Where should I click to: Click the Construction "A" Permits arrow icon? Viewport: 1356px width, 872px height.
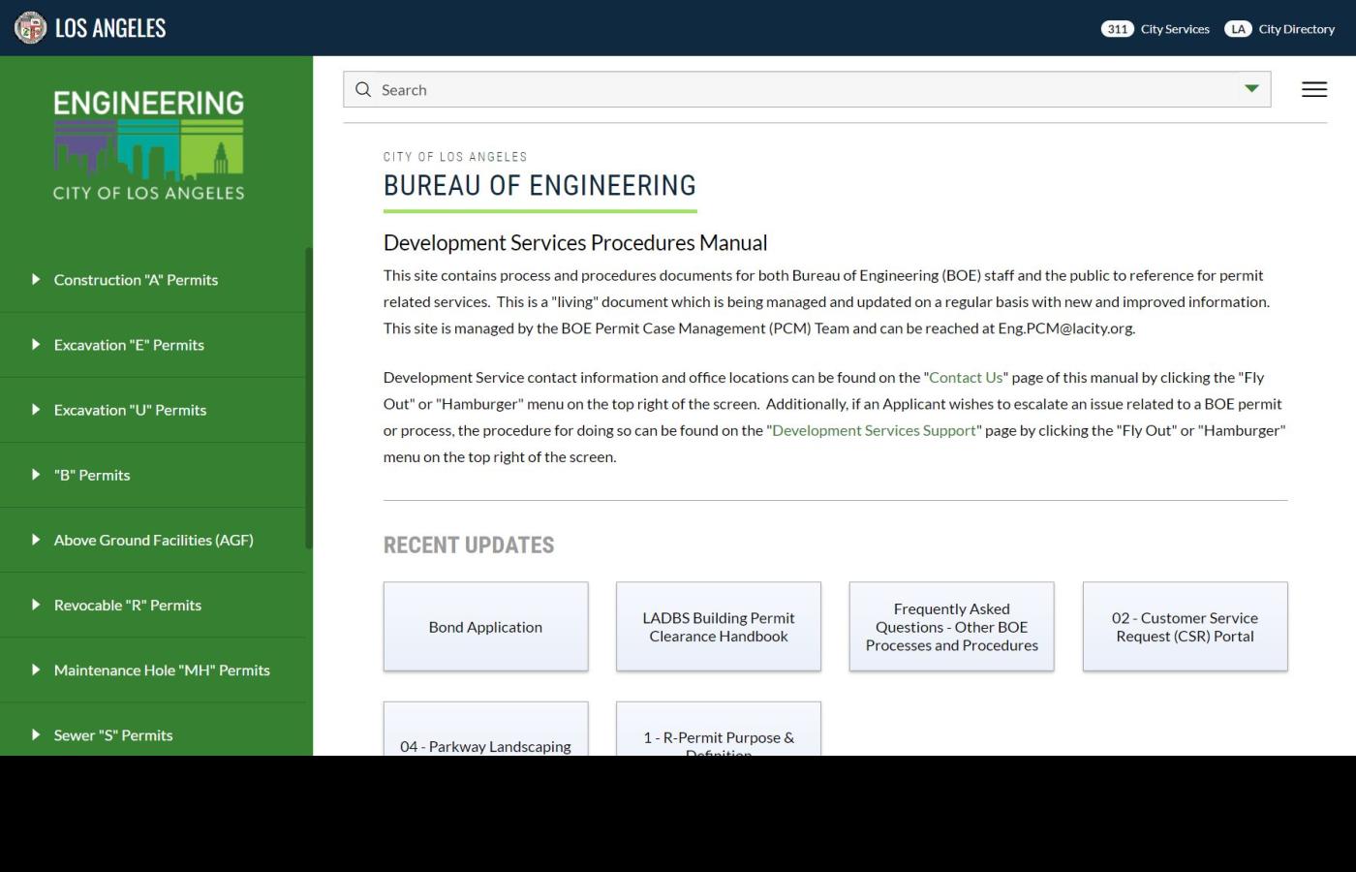coord(36,279)
